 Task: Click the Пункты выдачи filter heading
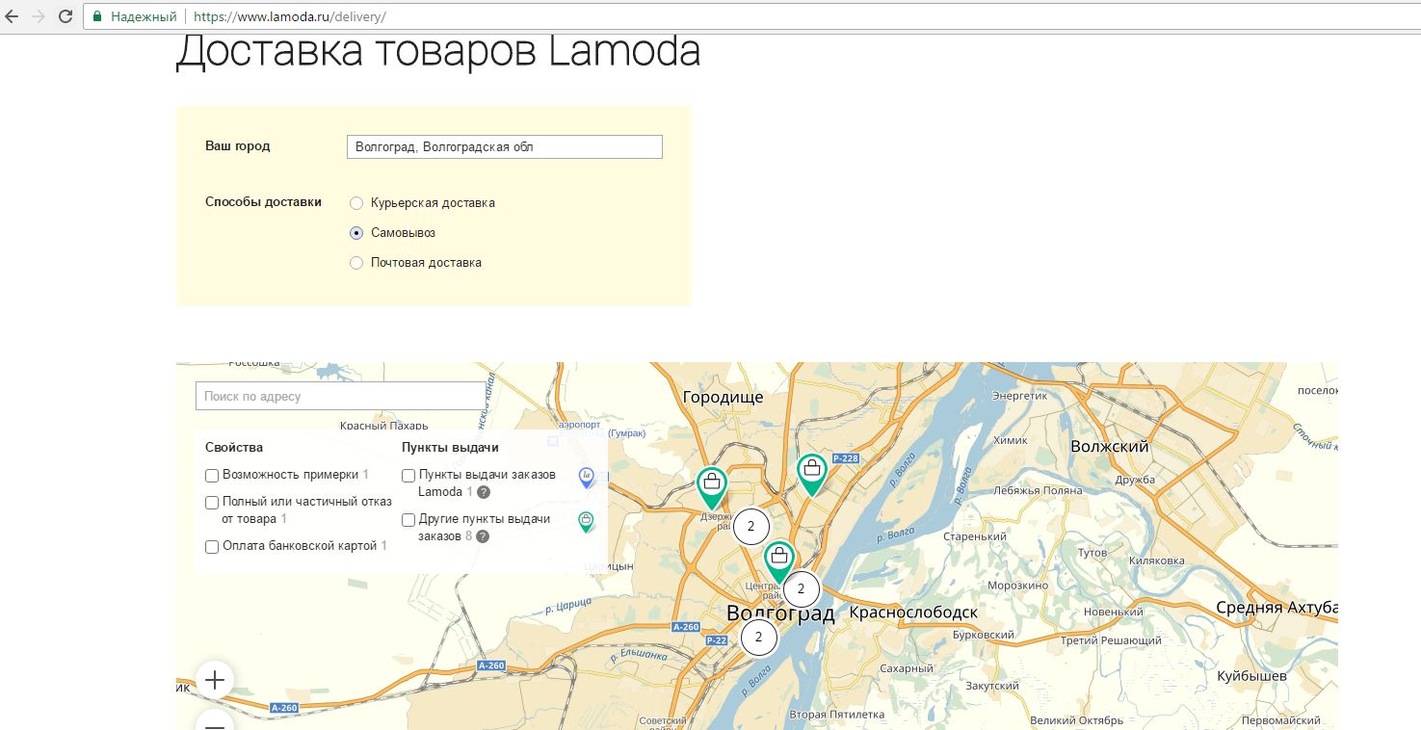pos(450,447)
